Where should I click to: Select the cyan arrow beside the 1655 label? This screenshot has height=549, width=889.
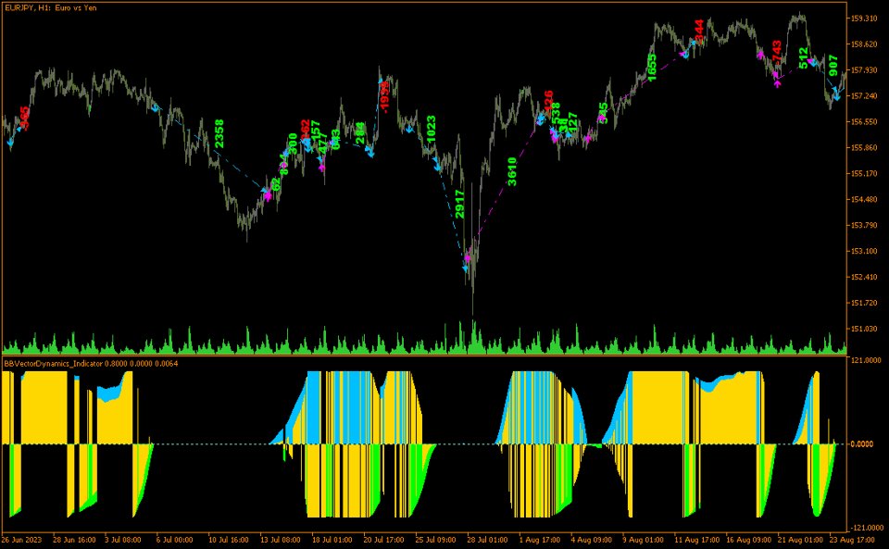(x=685, y=55)
